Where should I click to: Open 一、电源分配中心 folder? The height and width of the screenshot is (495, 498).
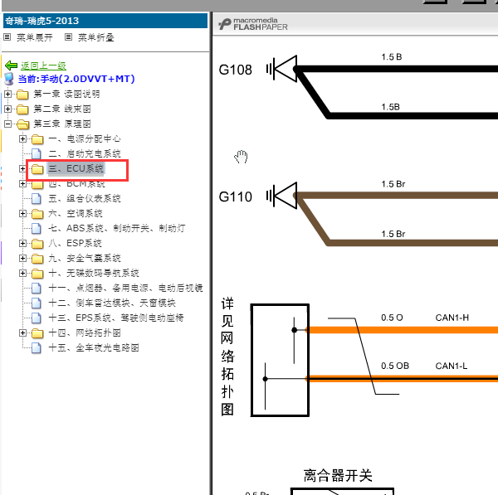pyautogui.click(x=85, y=138)
